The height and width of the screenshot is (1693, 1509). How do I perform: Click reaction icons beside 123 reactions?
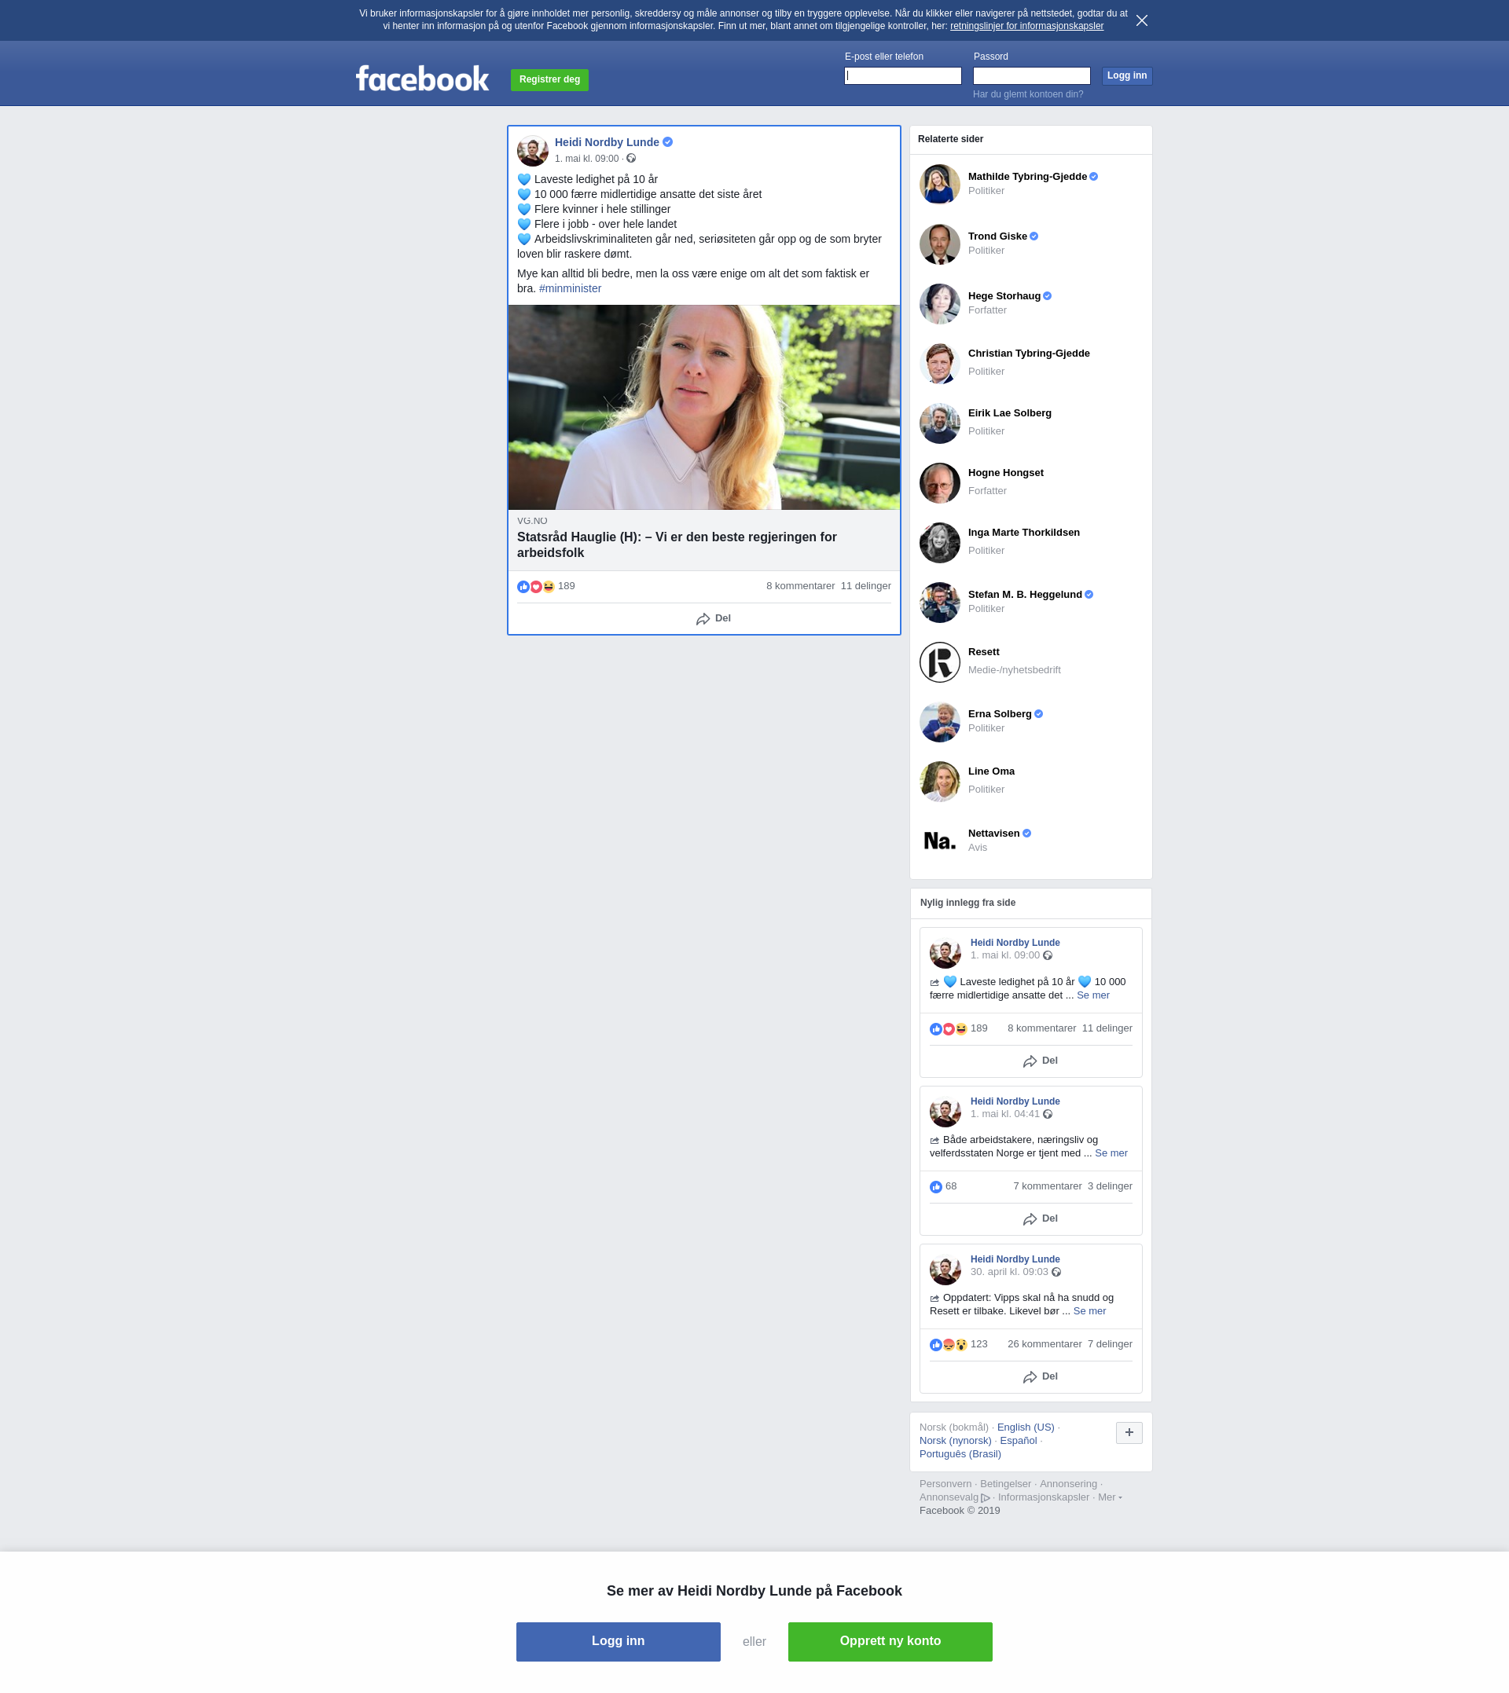[x=949, y=1344]
